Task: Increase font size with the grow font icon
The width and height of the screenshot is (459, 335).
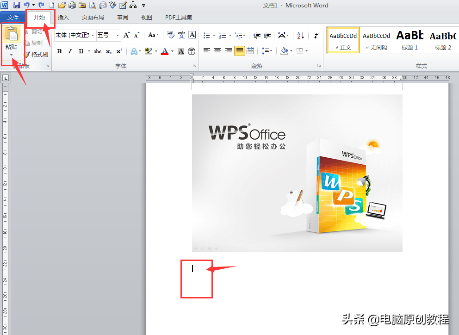Action: (126, 35)
